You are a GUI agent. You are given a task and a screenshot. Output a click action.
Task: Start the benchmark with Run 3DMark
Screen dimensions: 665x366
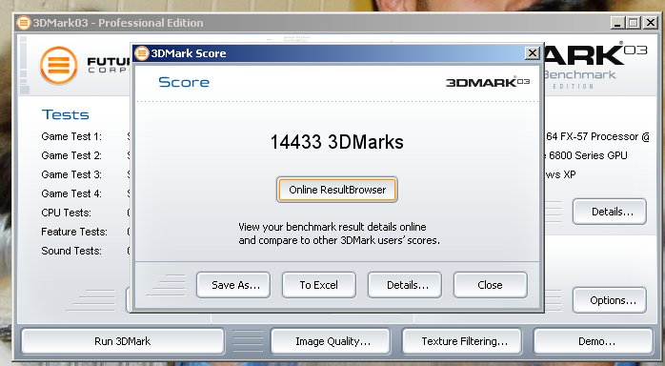(123, 341)
